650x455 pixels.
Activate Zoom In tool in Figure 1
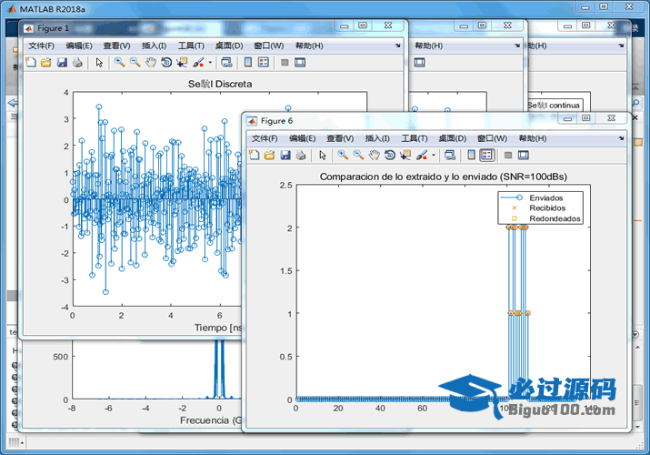pyautogui.click(x=120, y=63)
